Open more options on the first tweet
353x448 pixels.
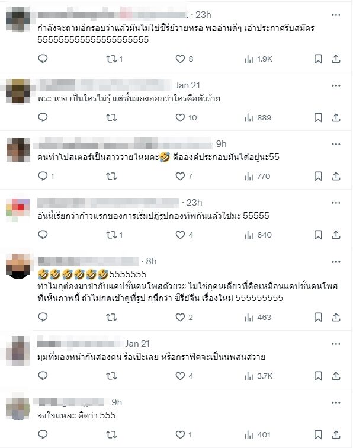(336, 15)
